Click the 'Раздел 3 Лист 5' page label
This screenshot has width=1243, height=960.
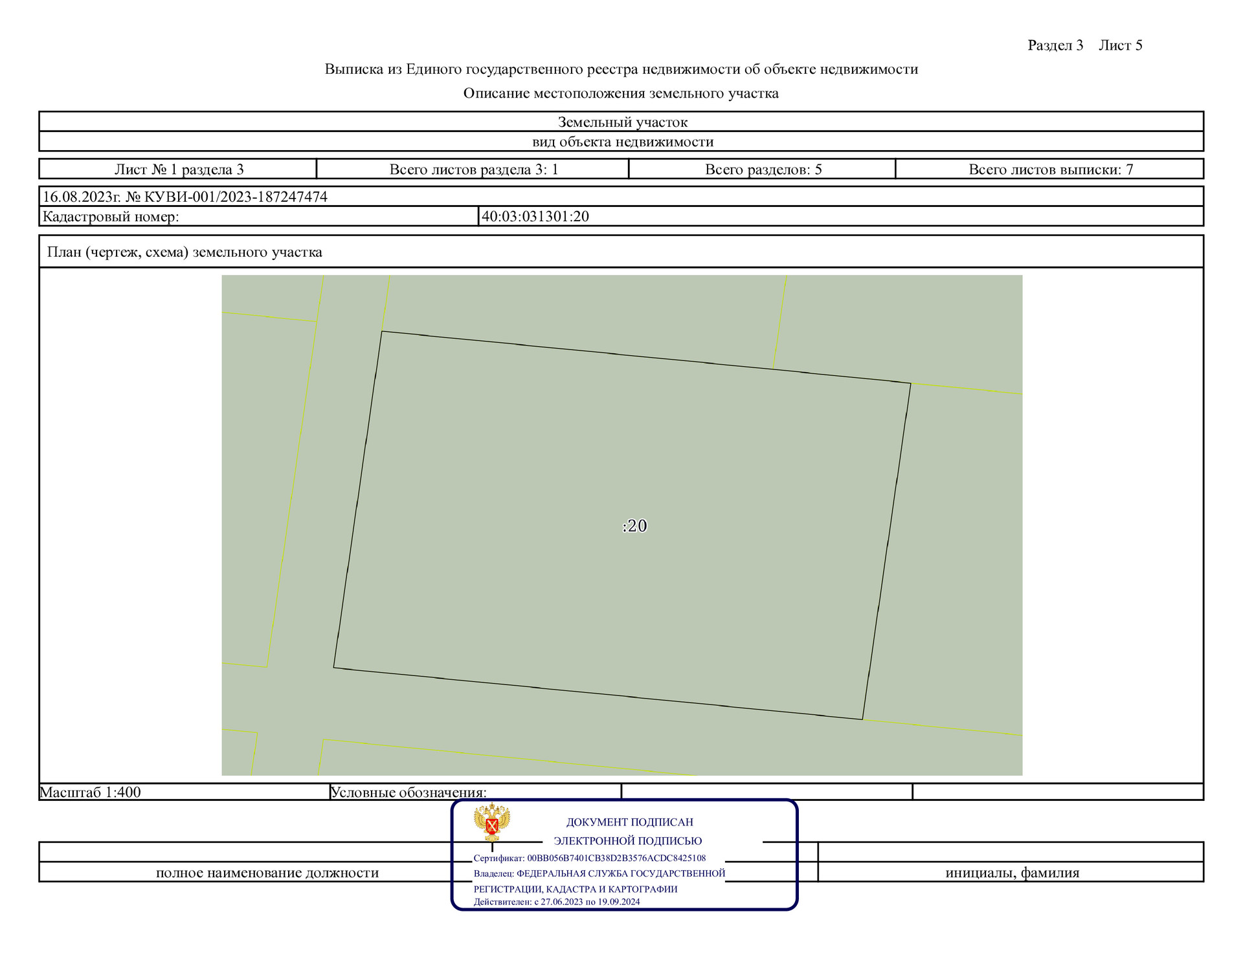[1084, 45]
